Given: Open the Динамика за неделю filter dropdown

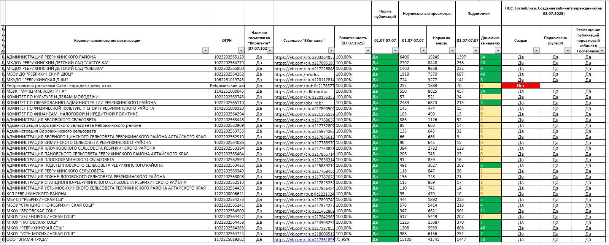Looking at the screenshot, I should pos(498,51).
